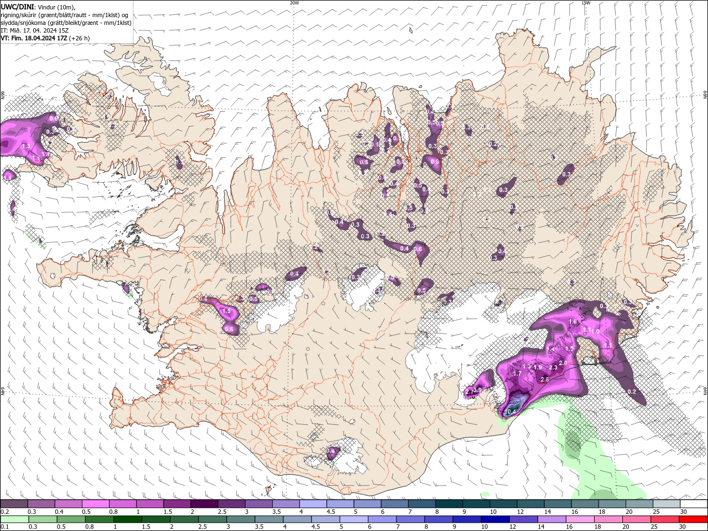This screenshot has width=708, height=531.
Task: Click the white 30 swatch in the top legend row
Action: click(694, 504)
